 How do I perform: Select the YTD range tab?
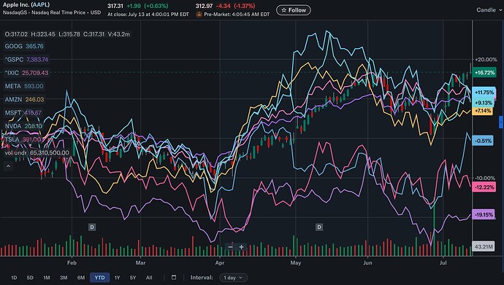click(99, 278)
